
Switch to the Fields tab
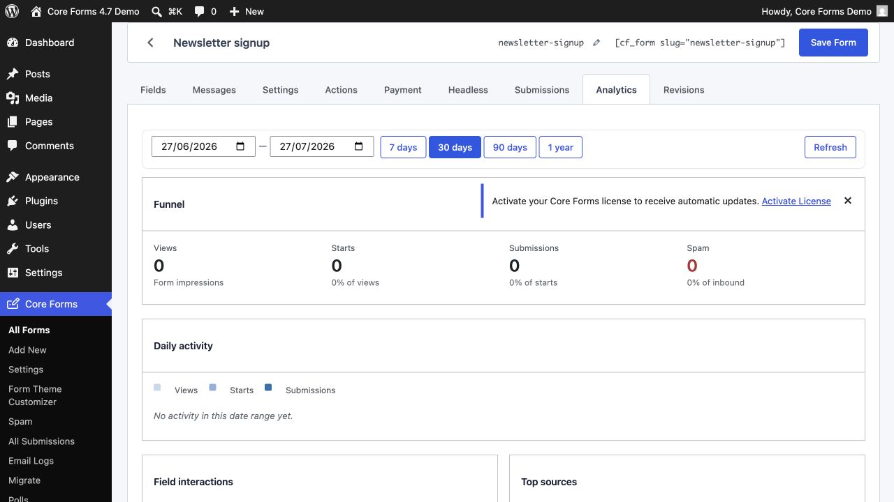click(x=153, y=89)
